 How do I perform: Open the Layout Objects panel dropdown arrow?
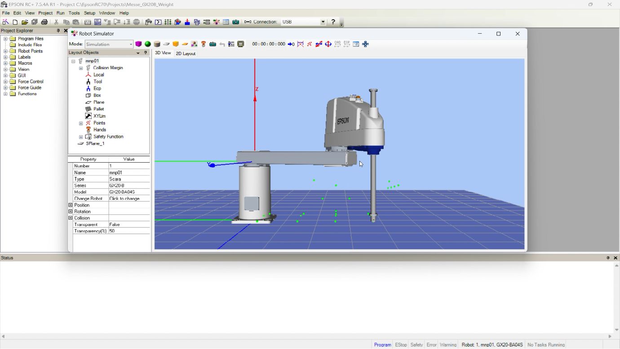pyautogui.click(x=138, y=53)
